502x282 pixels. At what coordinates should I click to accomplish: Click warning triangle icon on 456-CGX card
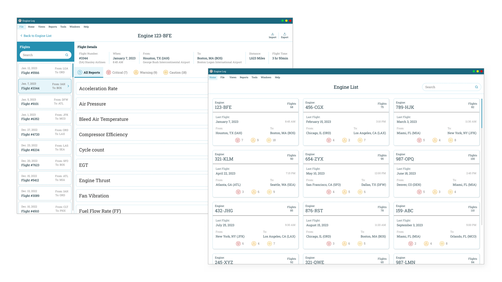click(x=344, y=140)
